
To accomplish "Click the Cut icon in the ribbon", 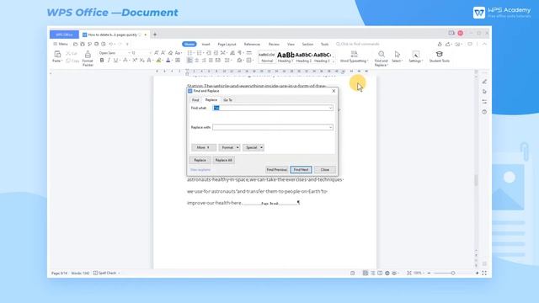I will (x=72, y=53).
